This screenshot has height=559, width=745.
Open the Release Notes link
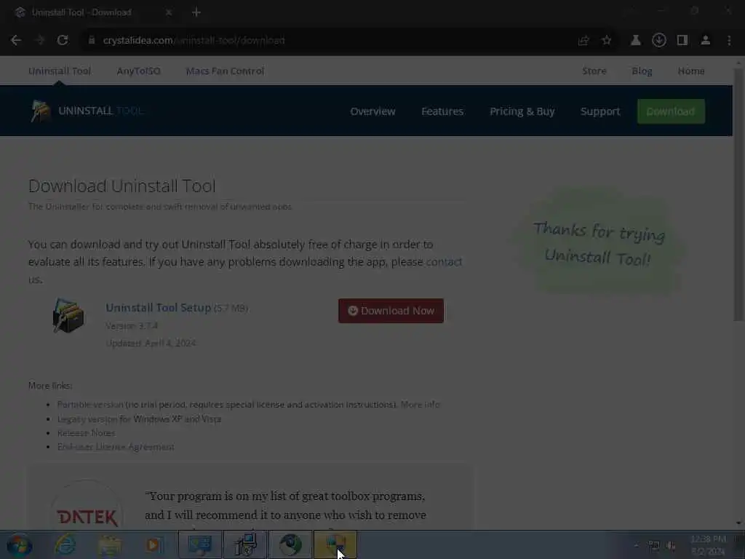tap(86, 433)
